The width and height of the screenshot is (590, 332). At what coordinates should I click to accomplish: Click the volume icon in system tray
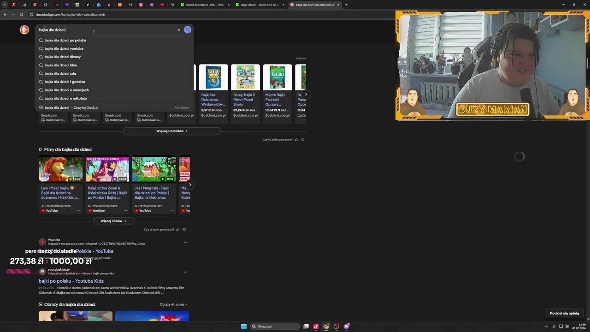click(566, 326)
